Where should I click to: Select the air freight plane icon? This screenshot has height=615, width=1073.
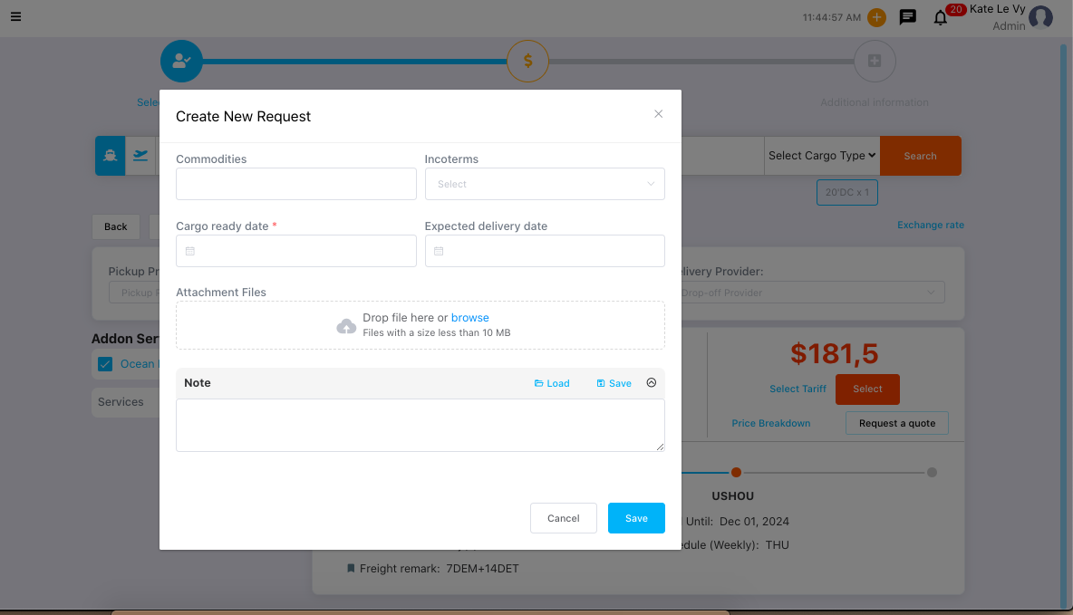pyautogui.click(x=140, y=156)
